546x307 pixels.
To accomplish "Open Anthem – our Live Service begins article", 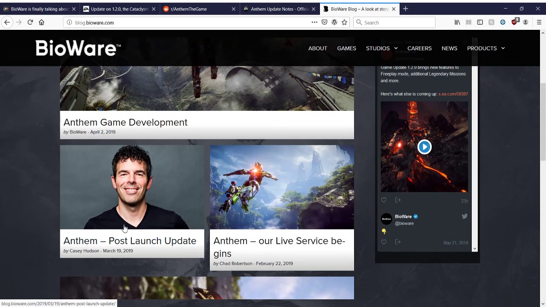I will click(279, 247).
